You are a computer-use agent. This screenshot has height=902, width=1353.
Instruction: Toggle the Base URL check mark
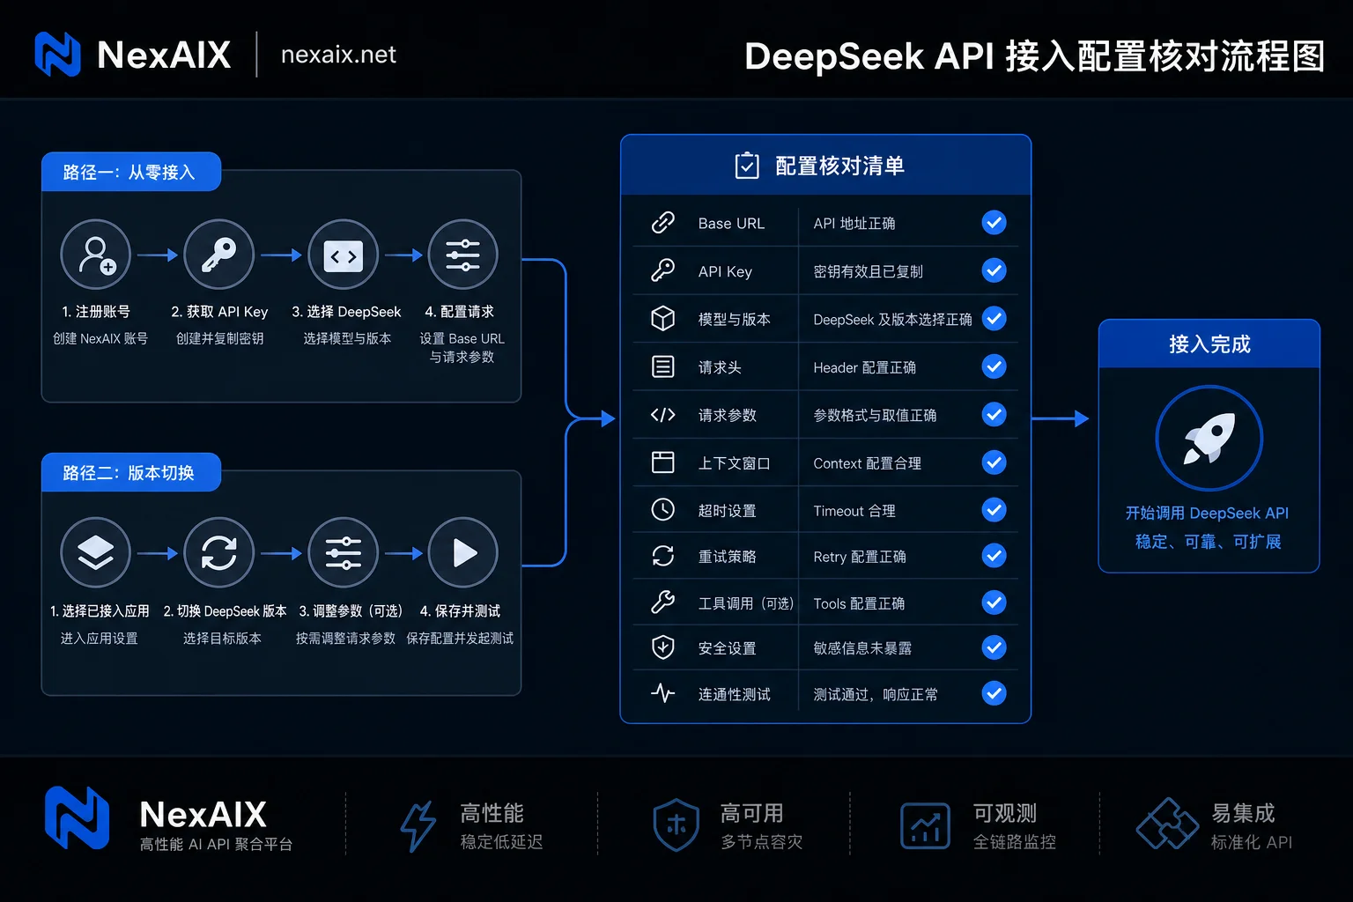[994, 223]
